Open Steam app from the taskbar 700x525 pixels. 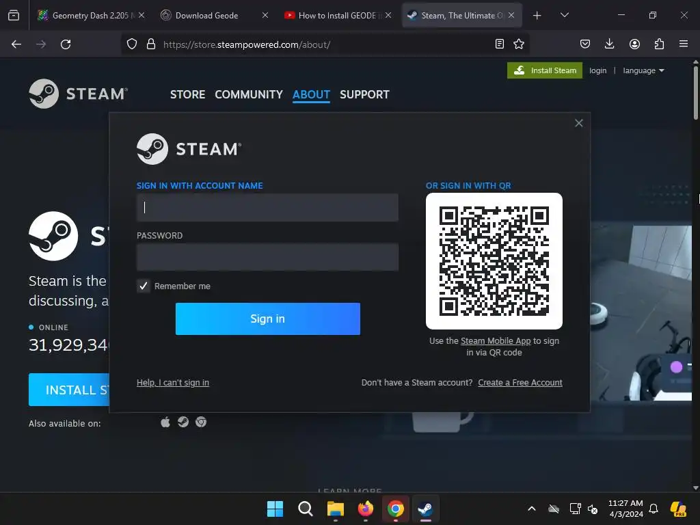(425, 509)
